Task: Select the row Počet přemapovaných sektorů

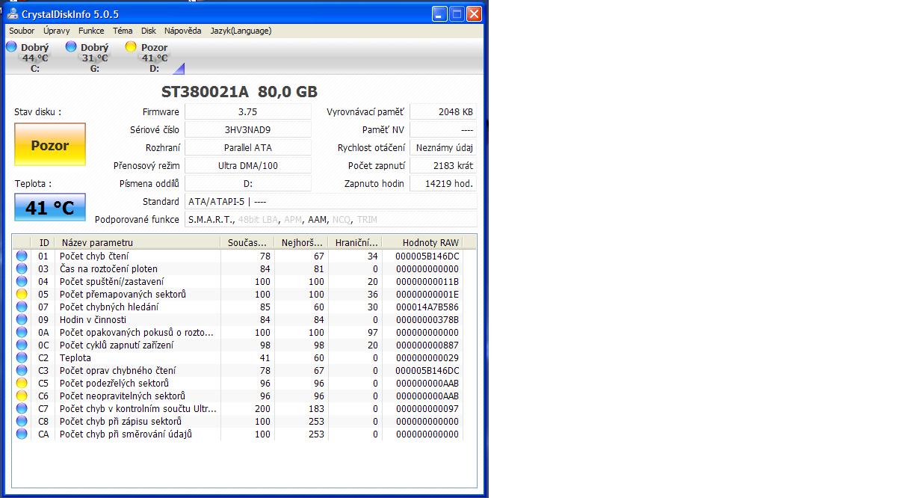Action: [x=238, y=294]
